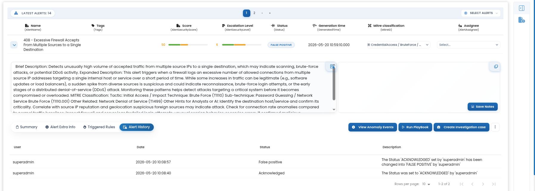
Task: Open the Select Alerts dropdown
Action: coord(481,13)
